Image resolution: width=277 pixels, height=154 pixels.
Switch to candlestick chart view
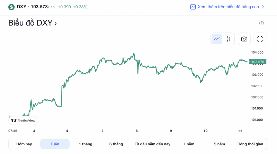229,39
